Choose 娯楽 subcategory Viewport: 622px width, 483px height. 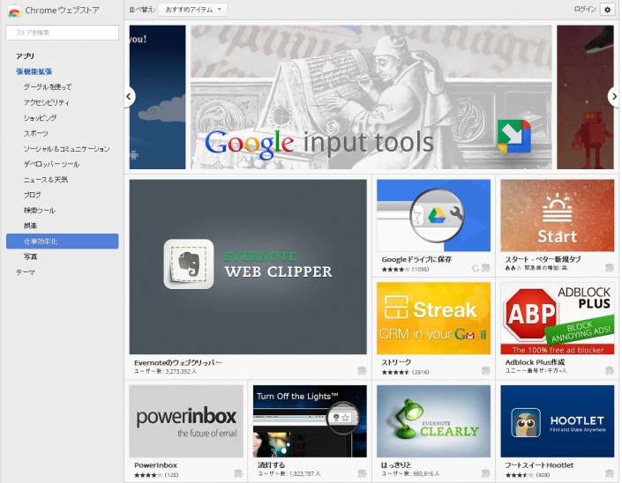coord(30,226)
